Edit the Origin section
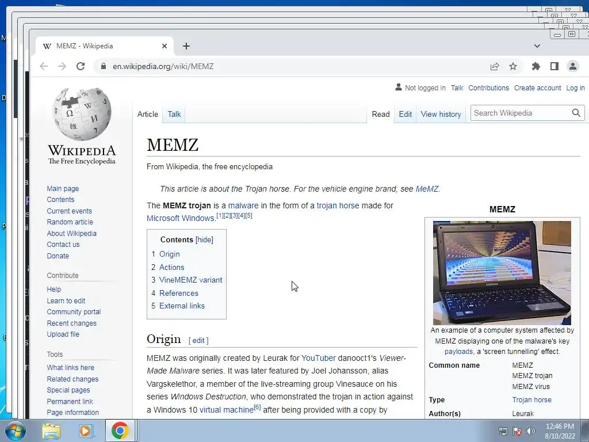Viewport: 589px width, 442px height. click(198, 341)
